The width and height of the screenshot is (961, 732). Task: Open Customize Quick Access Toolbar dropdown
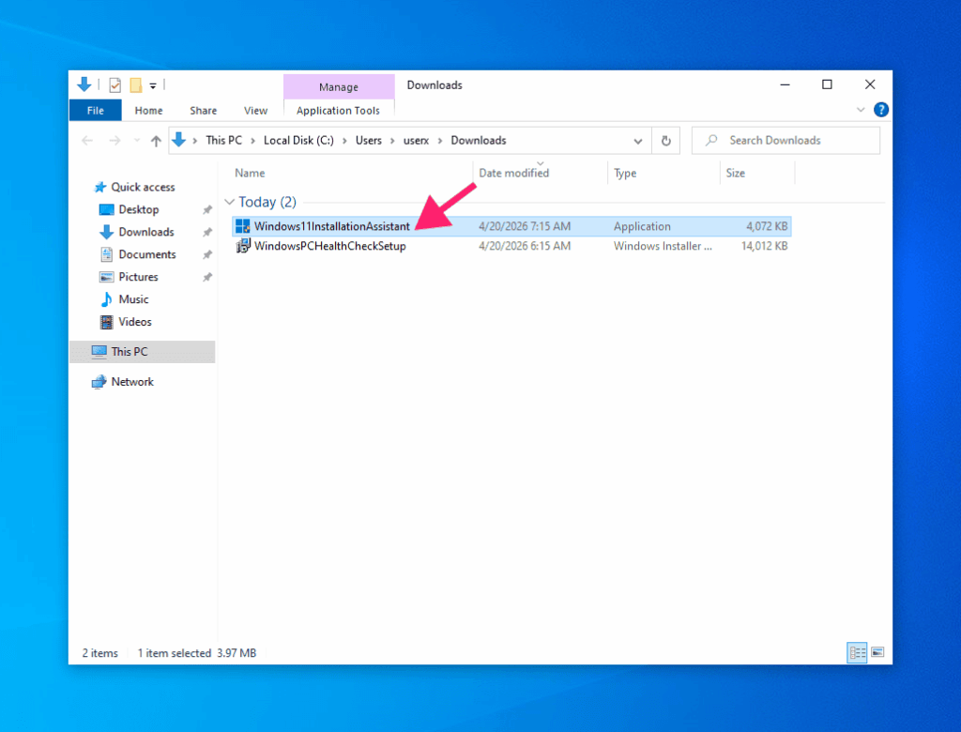(153, 85)
